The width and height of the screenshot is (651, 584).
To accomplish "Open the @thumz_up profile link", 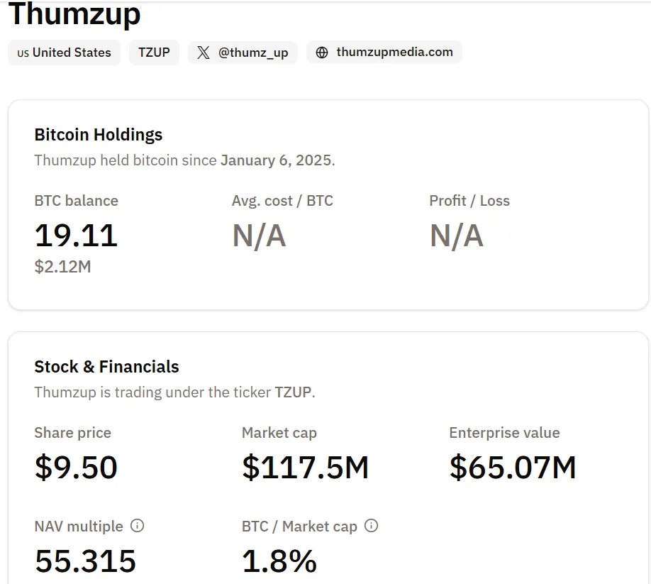I will (253, 53).
